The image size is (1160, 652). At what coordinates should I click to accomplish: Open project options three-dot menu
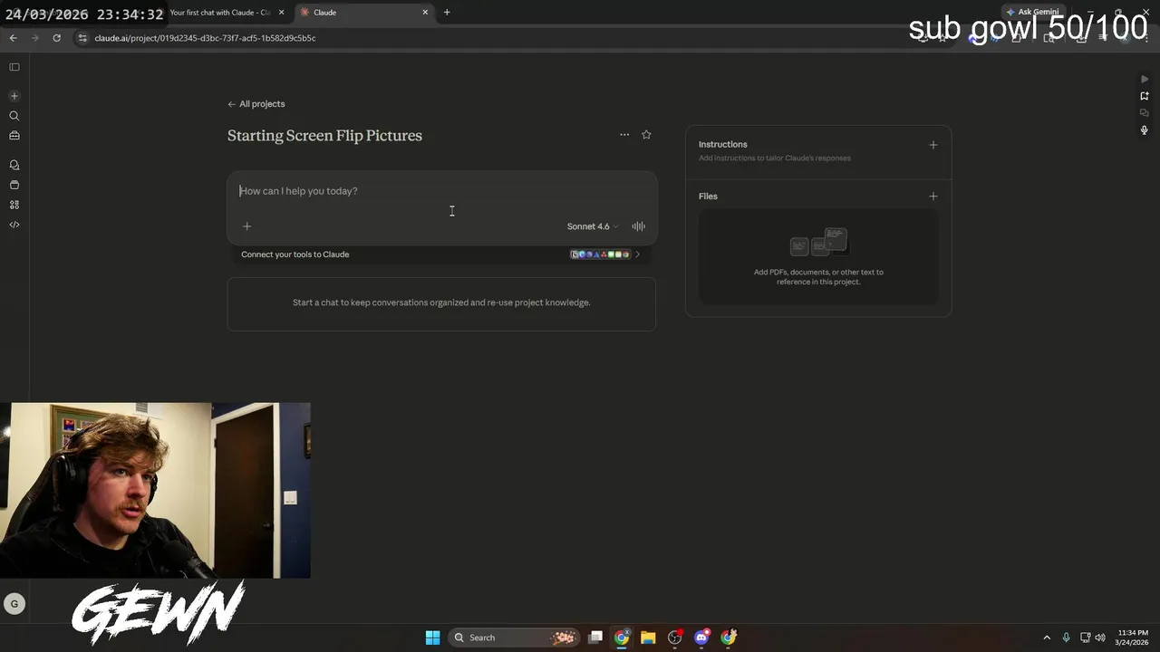click(624, 135)
